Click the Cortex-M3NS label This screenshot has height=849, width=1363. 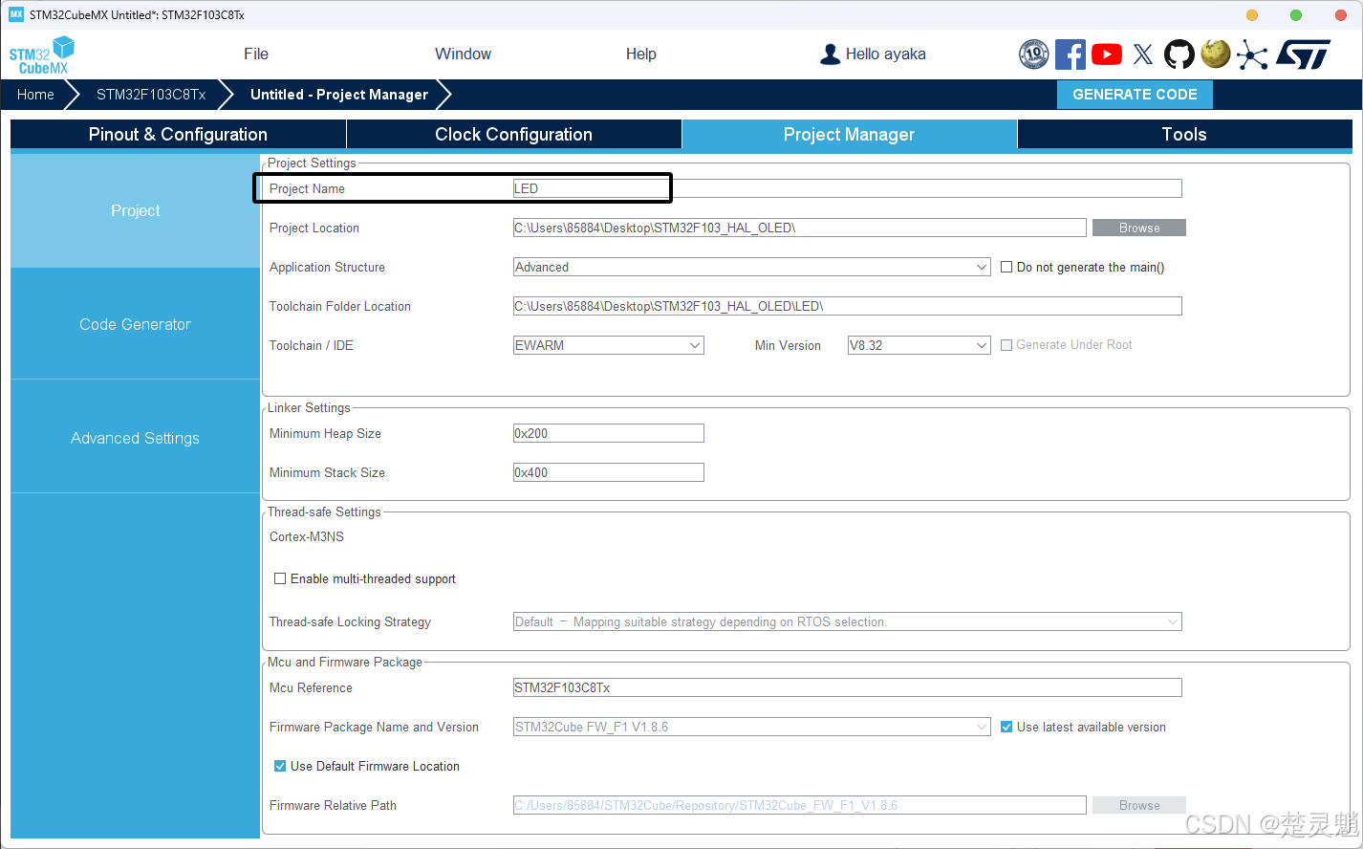coord(307,536)
